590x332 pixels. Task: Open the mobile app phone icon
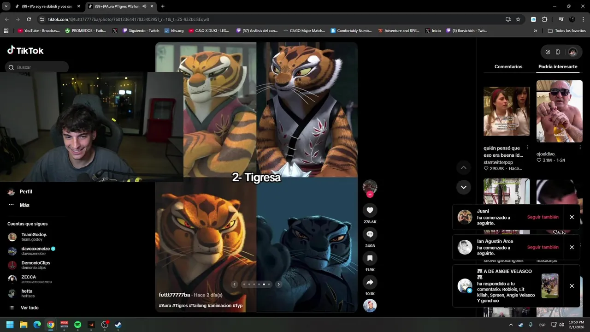tap(558, 52)
